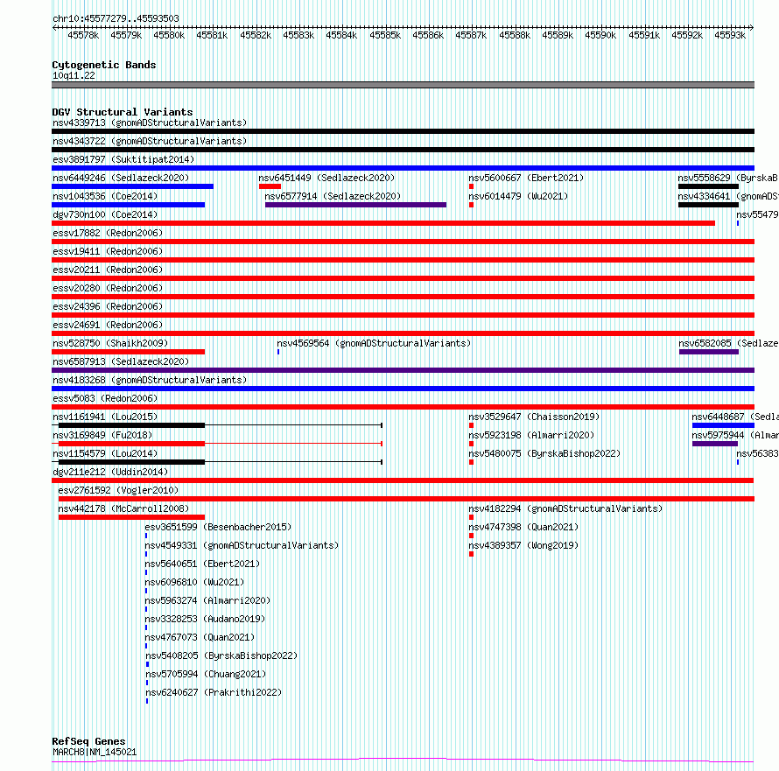The width and height of the screenshot is (779, 771).
Task: Open essv17882 (Redon2006) variant
Action: point(108,233)
